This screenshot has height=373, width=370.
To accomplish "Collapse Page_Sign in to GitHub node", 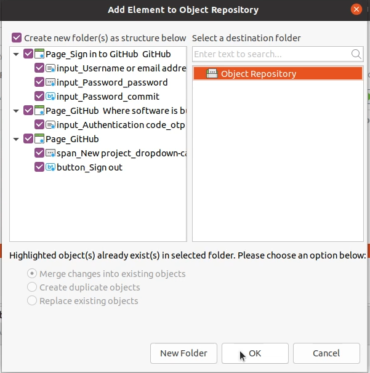I will point(16,54).
